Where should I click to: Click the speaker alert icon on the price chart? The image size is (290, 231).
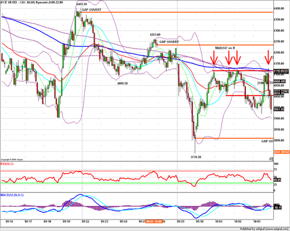pyautogui.click(x=271, y=159)
